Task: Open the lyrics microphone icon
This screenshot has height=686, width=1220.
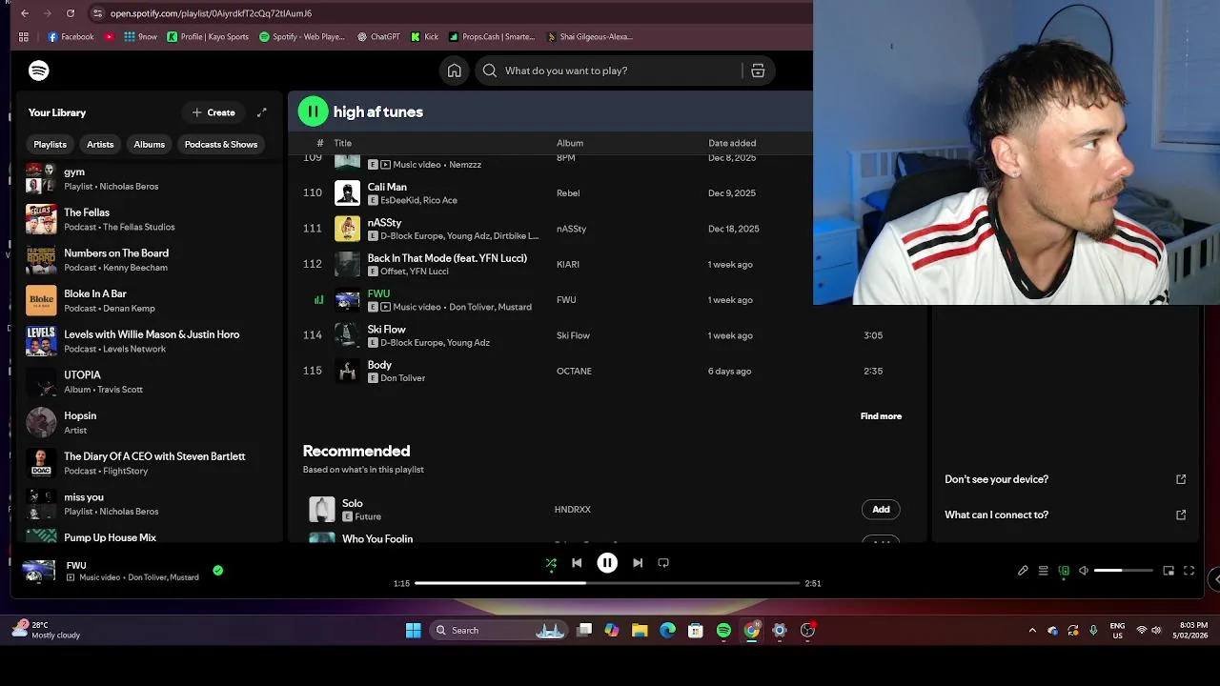Action: coord(1023,571)
